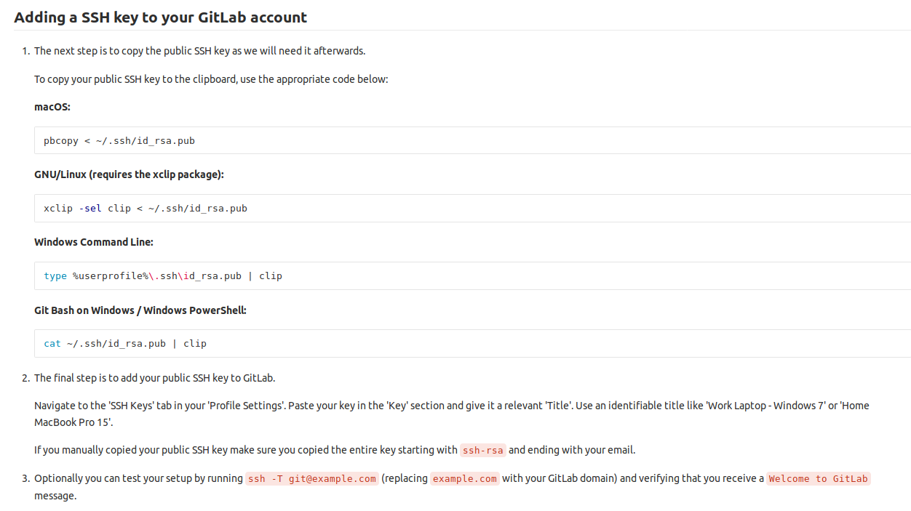Click the 'Optionally you can test your setup' text

[138, 478]
